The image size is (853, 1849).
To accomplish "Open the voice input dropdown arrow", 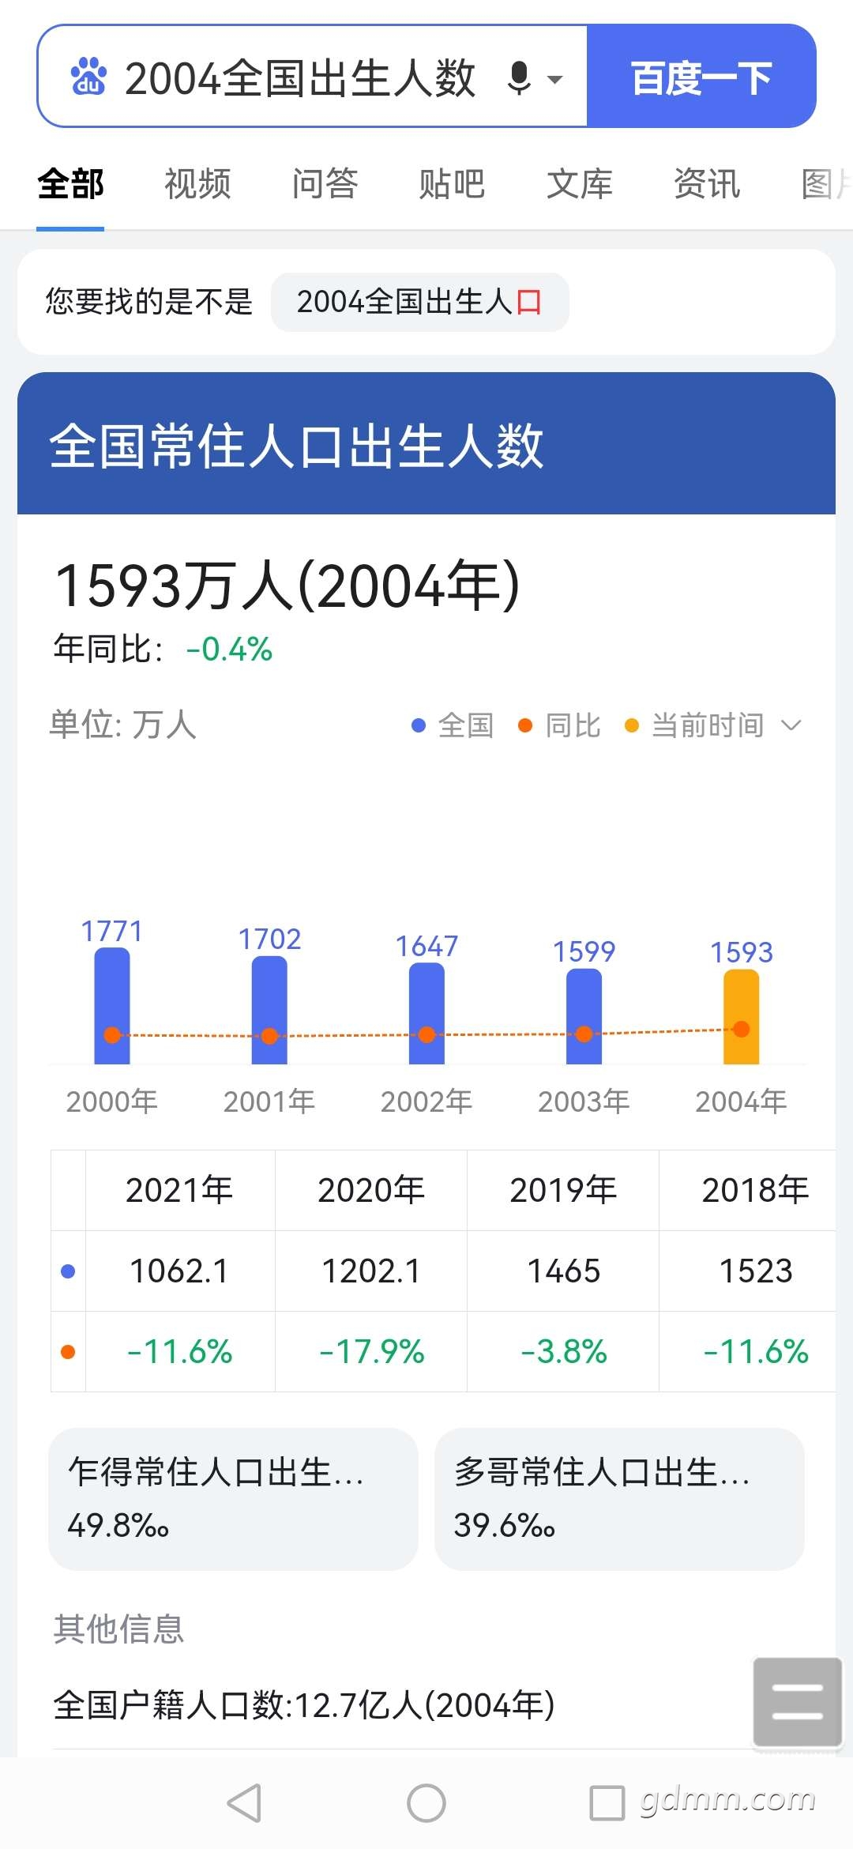I will pos(555,79).
